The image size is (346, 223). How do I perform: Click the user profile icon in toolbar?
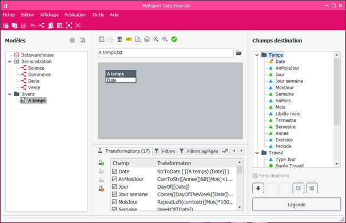tap(51, 26)
